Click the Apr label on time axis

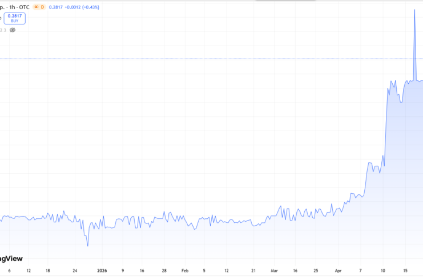(338, 271)
